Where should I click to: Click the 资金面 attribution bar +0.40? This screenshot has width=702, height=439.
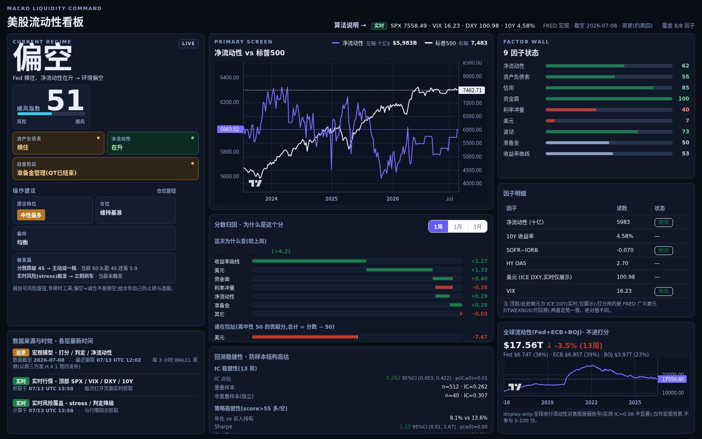[x=357, y=279]
